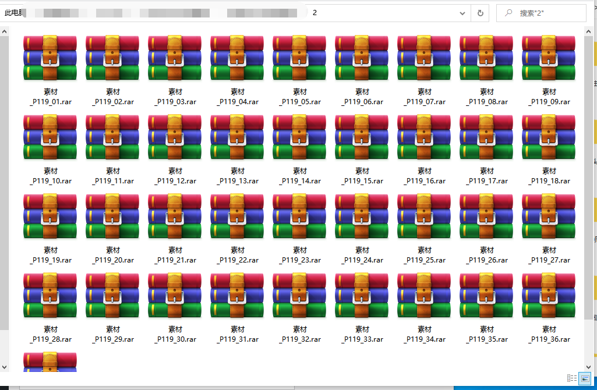Click the left pane scrollbar up arrow
597x390 pixels.
[4, 32]
